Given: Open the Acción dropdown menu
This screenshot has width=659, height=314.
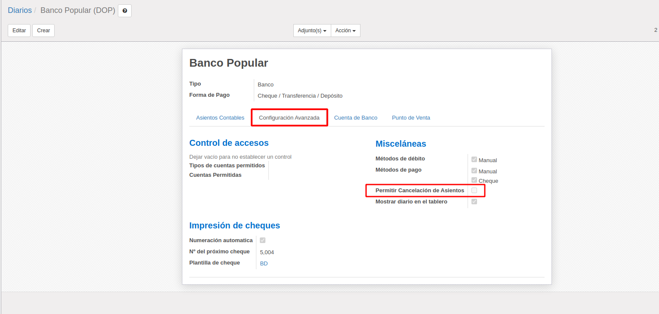Looking at the screenshot, I should (x=345, y=31).
